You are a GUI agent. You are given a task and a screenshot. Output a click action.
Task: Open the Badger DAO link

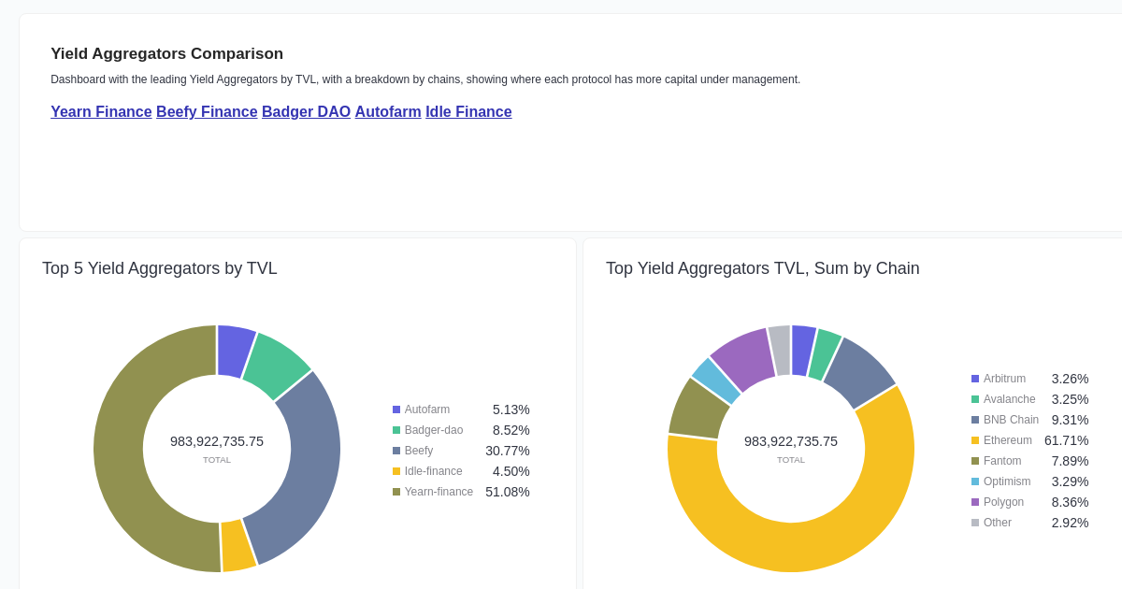coord(306,111)
